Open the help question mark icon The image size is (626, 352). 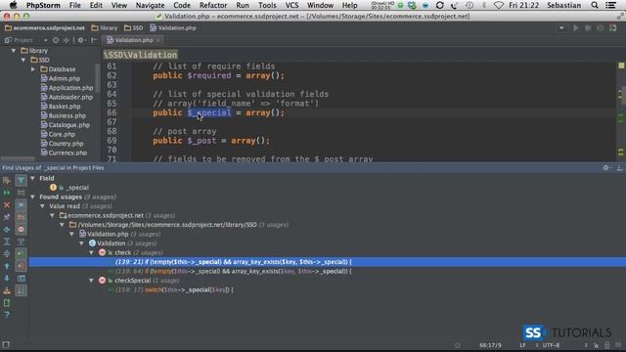[7, 315]
